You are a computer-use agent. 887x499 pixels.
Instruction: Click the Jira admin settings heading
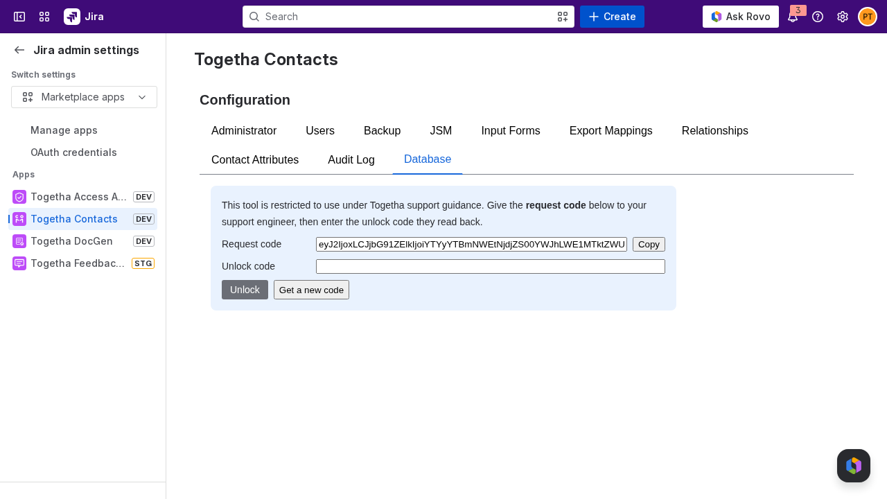pos(86,50)
